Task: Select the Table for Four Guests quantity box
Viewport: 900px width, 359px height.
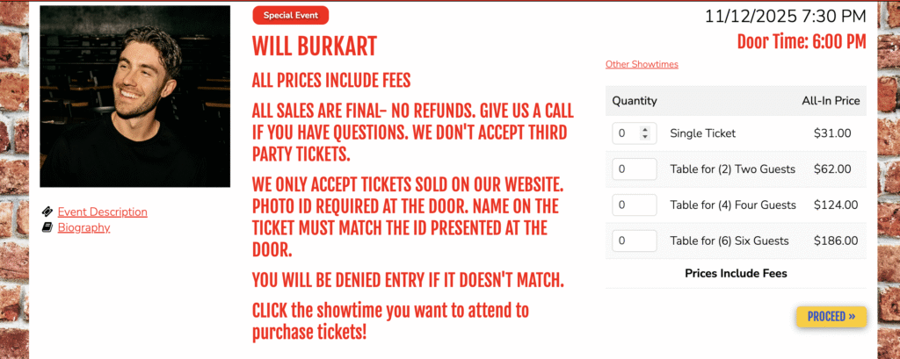Action: click(635, 205)
